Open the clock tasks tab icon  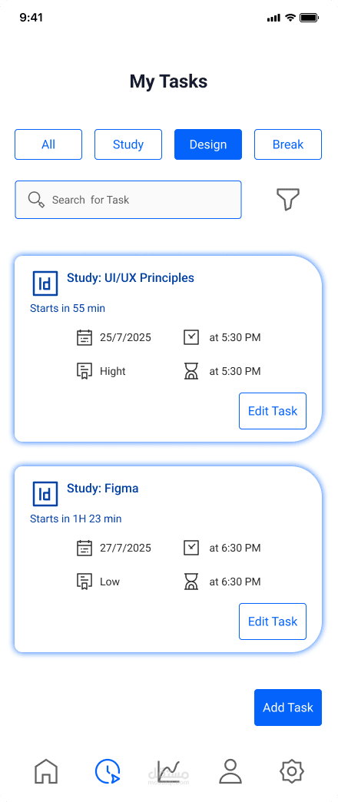click(x=108, y=771)
